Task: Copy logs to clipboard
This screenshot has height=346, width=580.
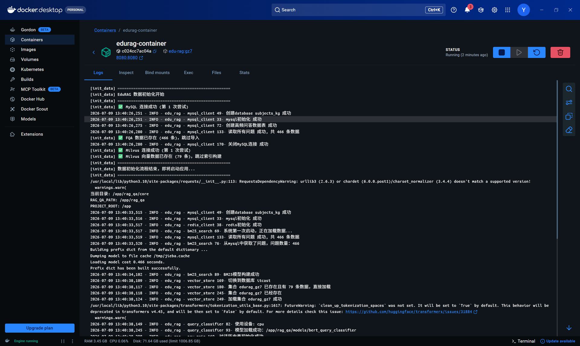Action: (569, 116)
